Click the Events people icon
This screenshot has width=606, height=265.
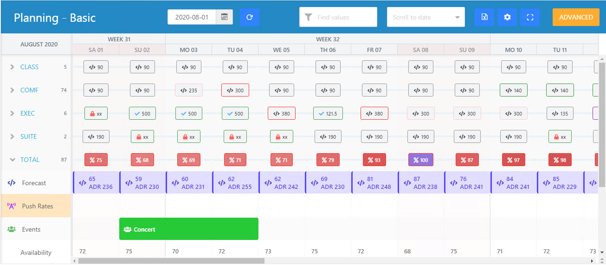coord(12,229)
